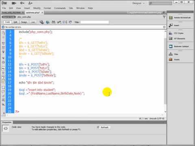Click the search field in title bar
The width and height of the screenshot is (195, 146).
[160, 3]
